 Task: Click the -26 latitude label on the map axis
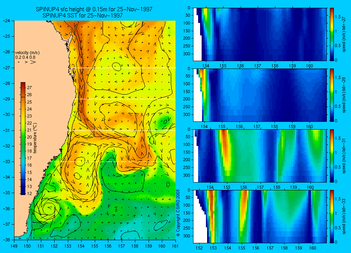pos(7,52)
